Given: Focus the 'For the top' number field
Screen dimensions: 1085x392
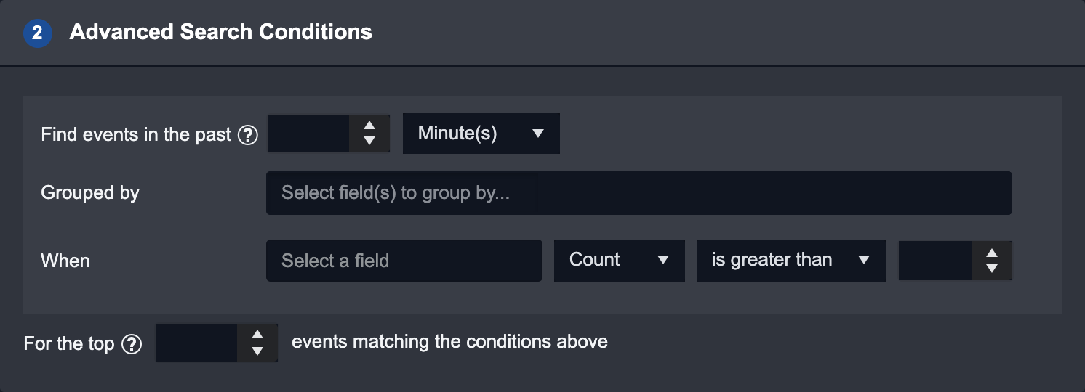Looking at the screenshot, I should (x=196, y=343).
